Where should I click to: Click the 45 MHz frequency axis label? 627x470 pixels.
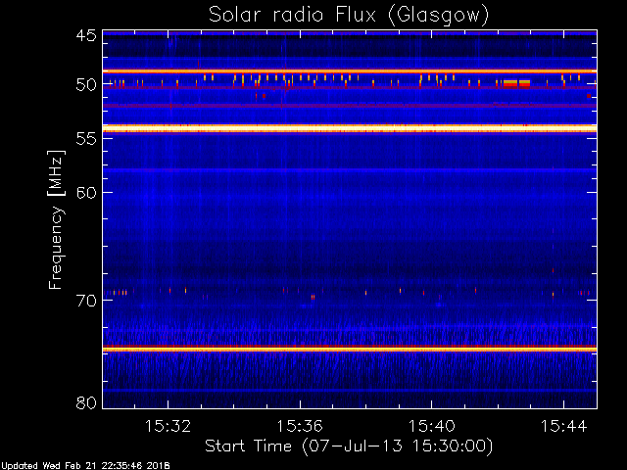[x=86, y=35]
